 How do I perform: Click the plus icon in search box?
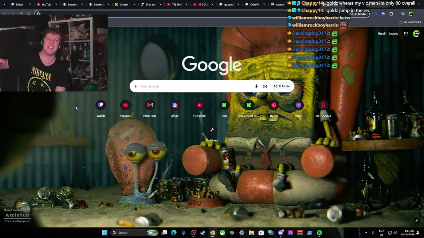point(135,86)
